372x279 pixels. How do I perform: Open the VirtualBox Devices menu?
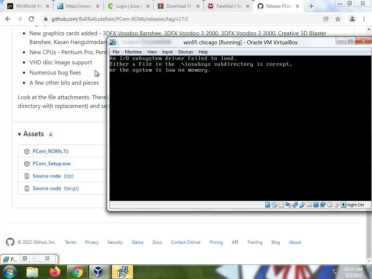(x=186, y=52)
